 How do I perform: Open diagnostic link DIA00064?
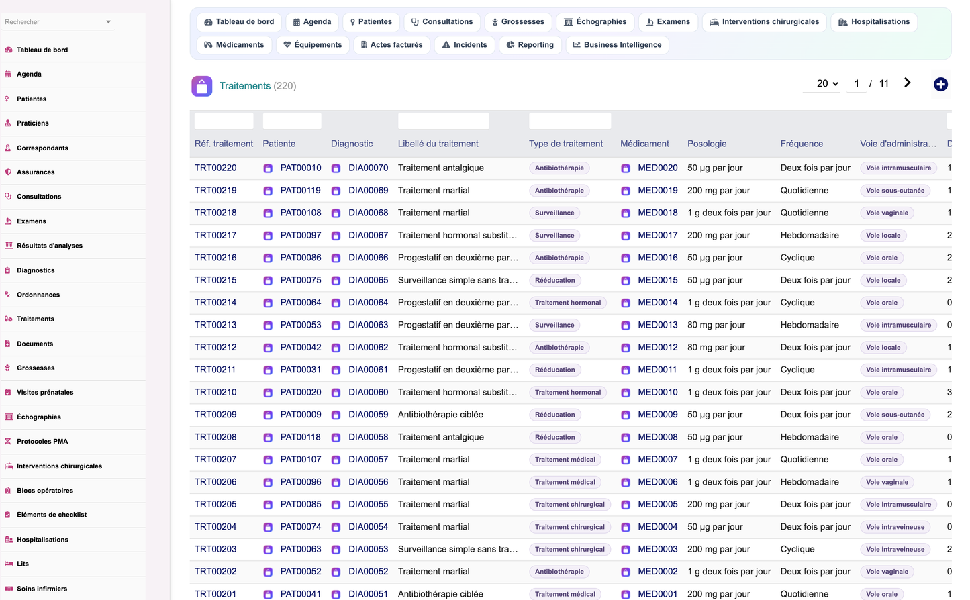click(369, 302)
